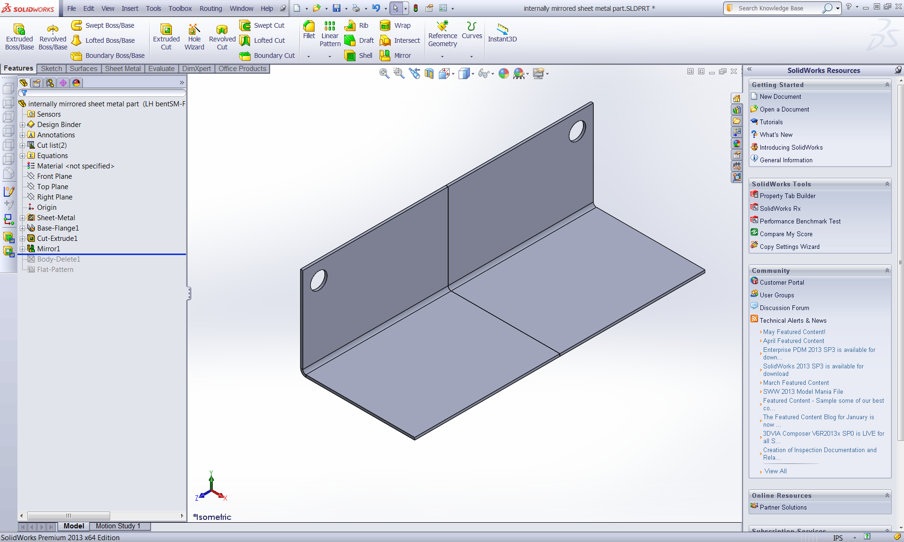Click Edit Appearance color ball icon
This screenshot has width=904, height=542.
point(504,73)
